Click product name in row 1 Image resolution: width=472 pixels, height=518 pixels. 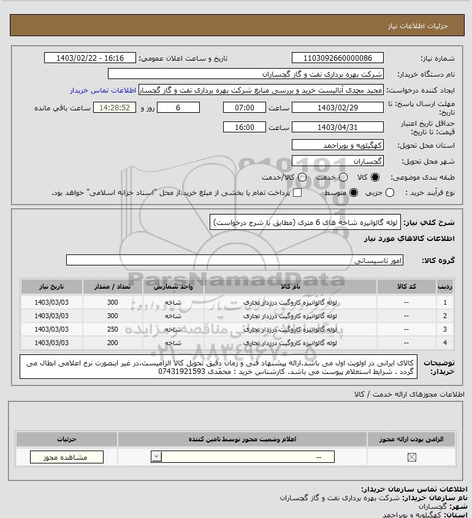(x=290, y=302)
